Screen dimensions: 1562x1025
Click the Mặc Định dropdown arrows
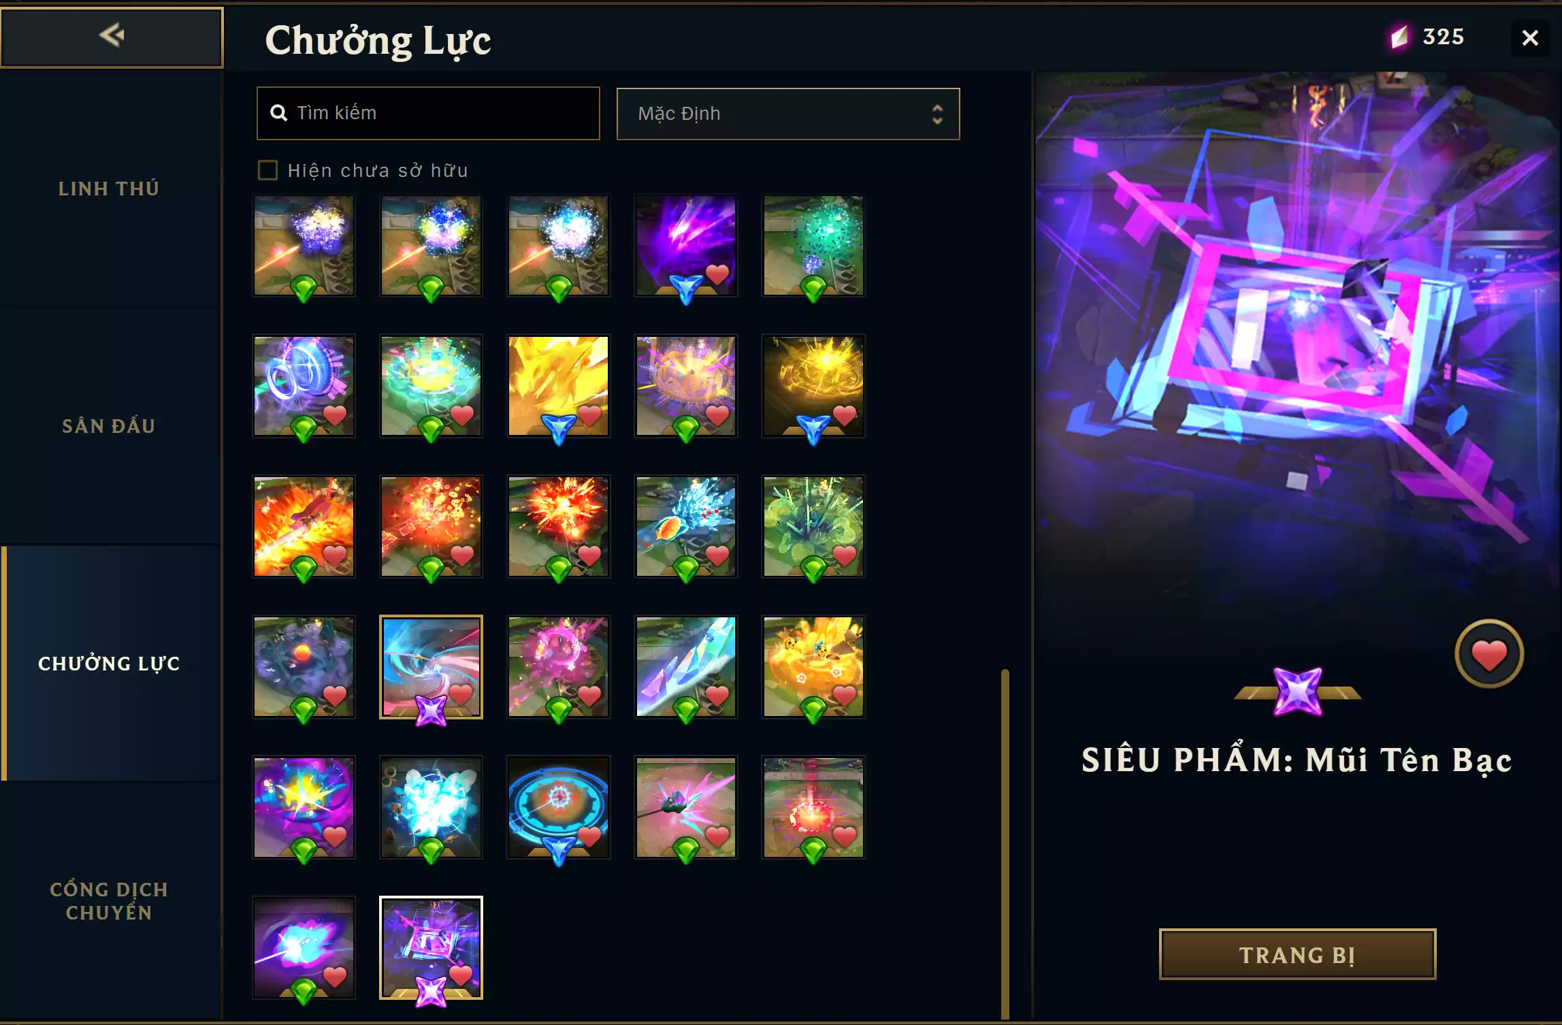tap(937, 114)
